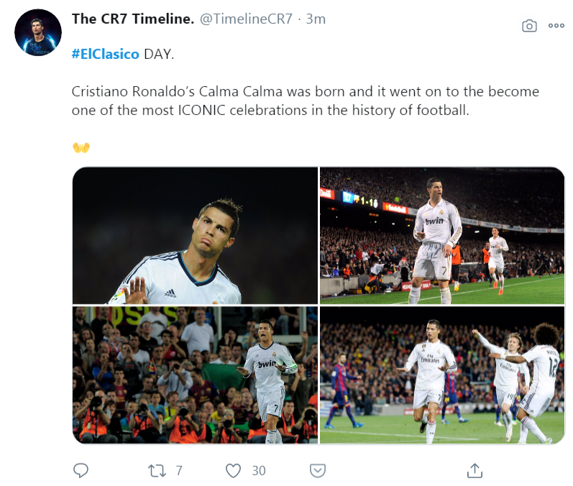This screenshot has width=573, height=486.
Task: Retweet this tweet using the retweet icon
Action: 156,471
